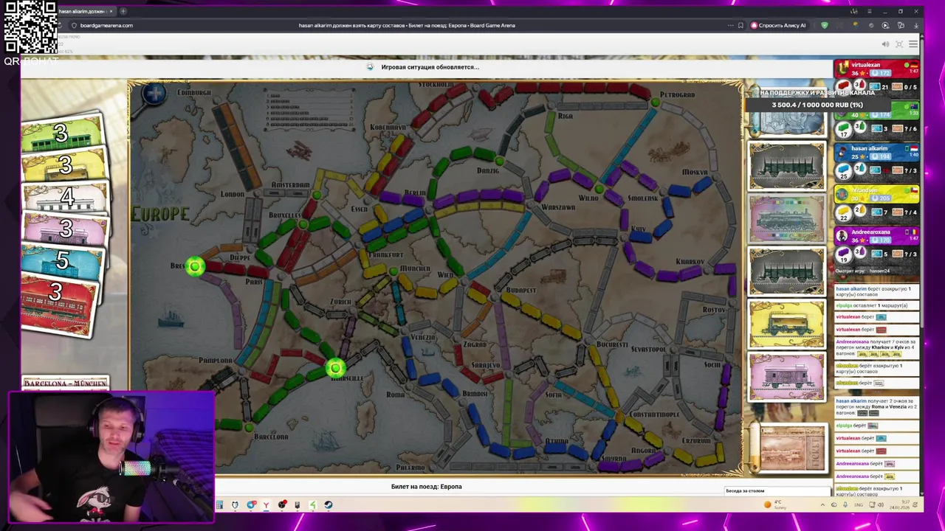Click the Билет на поезд: Европа title
Viewport: 945px width, 531px height.
point(426,487)
